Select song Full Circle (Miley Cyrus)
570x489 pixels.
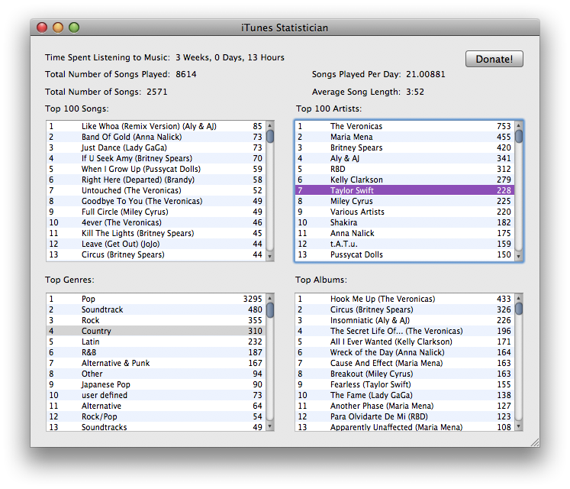tap(156, 212)
